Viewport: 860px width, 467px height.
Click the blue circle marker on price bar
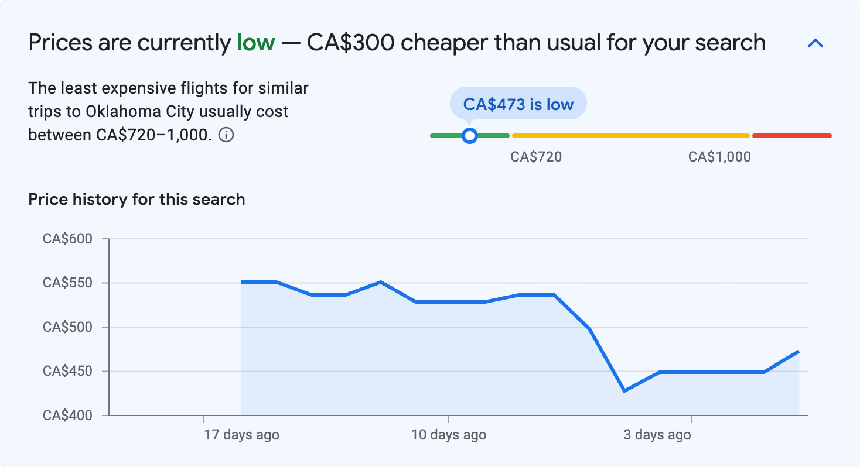(469, 136)
